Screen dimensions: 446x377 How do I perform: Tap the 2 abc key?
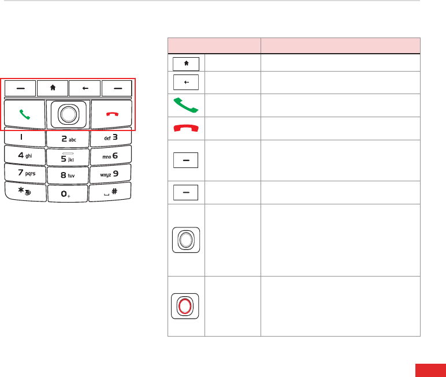tap(68, 139)
